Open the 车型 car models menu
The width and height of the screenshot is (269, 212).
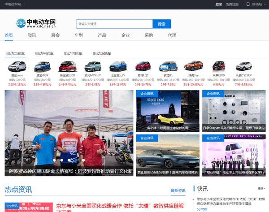[79, 35]
